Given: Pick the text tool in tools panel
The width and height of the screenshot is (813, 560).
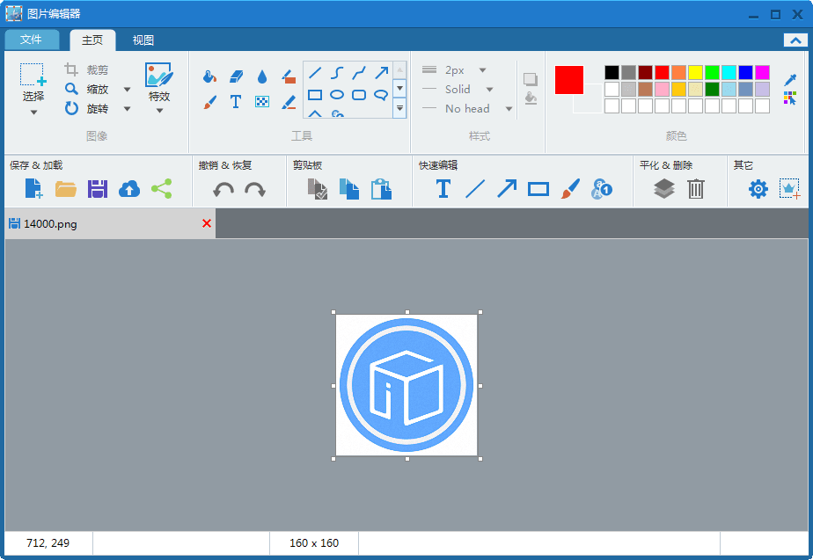Looking at the screenshot, I should [x=236, y=102].
